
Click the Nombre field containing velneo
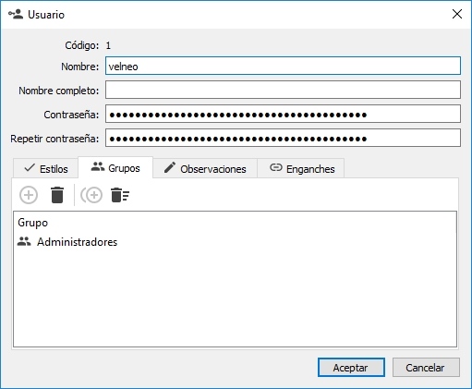[x=283, y=66]
